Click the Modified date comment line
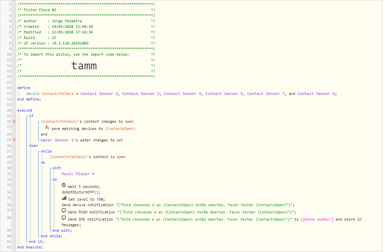The height and width of the screenshot is (252, 385). click(x=86, y=32)
